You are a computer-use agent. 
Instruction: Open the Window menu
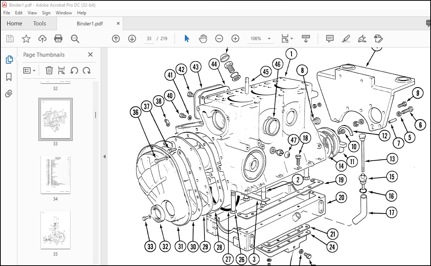pyautogui.click(x=64, y=13)
